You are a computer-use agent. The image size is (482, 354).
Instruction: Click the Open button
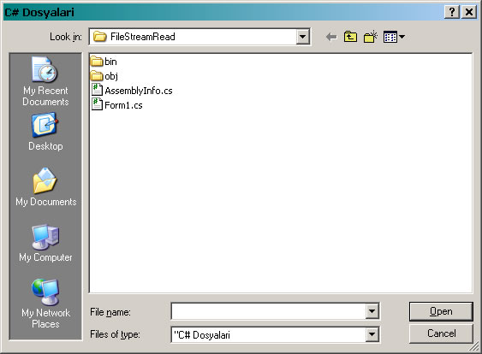tap(441, 311)
